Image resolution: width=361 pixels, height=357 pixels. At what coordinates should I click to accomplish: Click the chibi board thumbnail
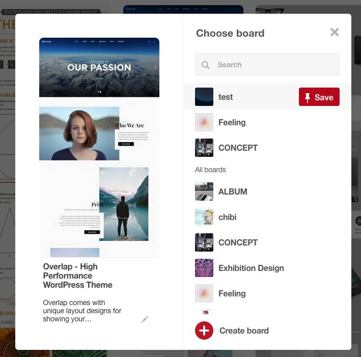(x=204, y=217)
